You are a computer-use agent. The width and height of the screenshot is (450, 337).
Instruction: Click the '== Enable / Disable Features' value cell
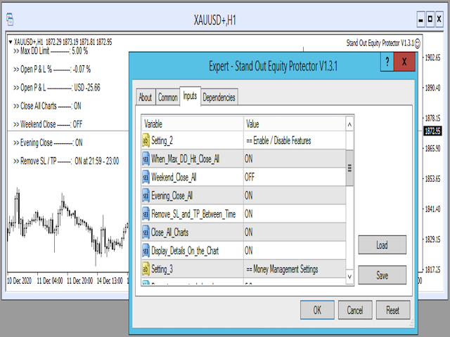click(x=295, y=140)
